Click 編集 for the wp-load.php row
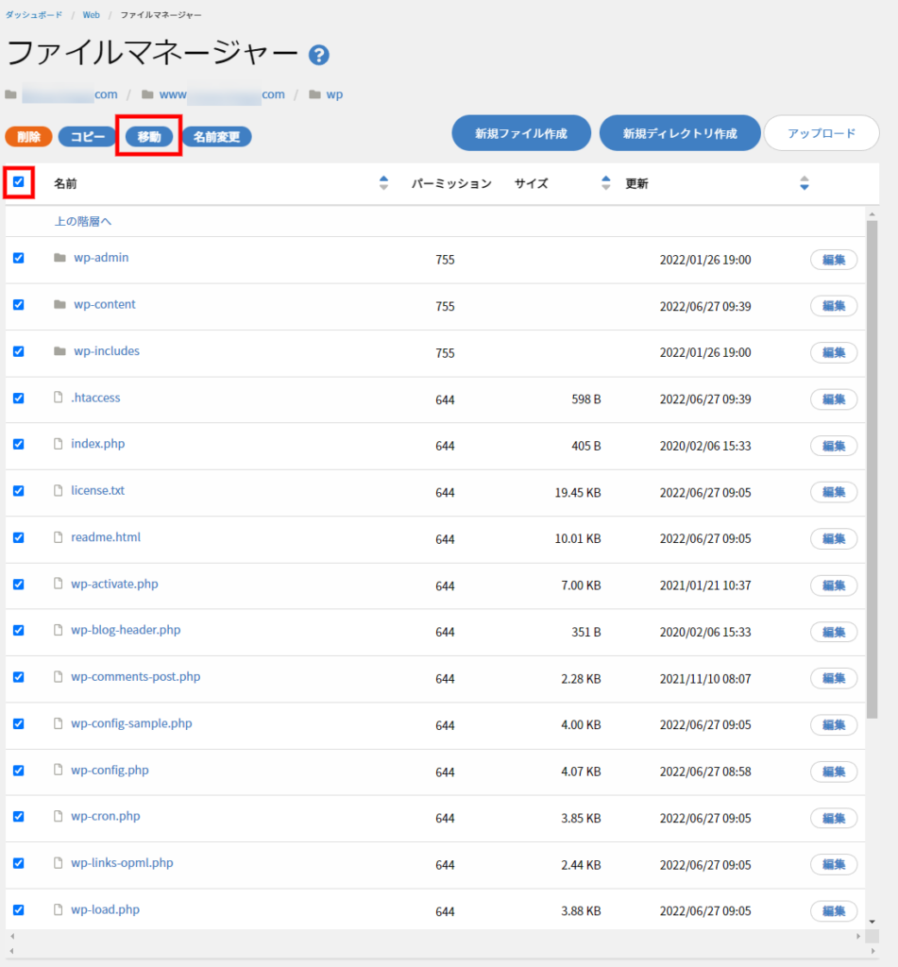 (834, 911)
